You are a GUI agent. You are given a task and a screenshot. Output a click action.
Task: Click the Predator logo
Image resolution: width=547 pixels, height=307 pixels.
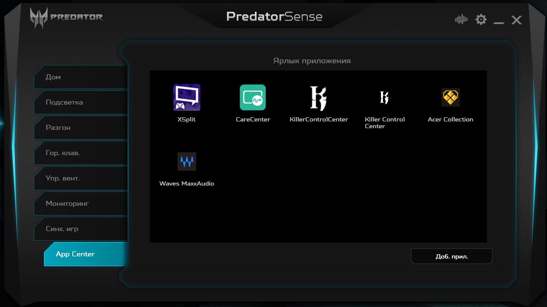coord(66,18)
